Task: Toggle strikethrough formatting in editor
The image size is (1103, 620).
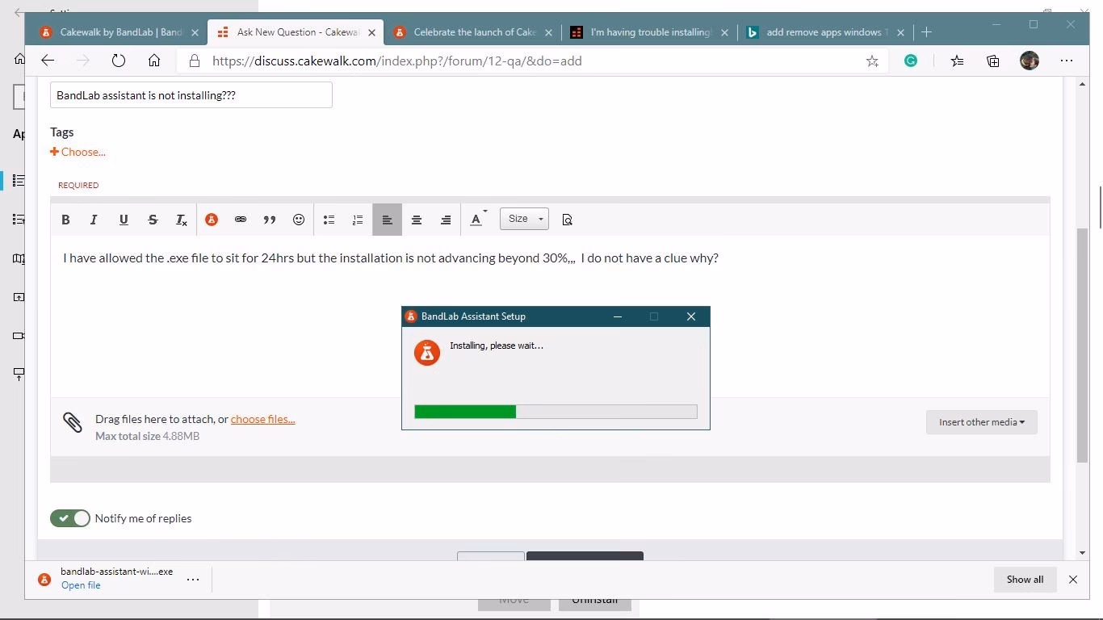Action: 153,220
